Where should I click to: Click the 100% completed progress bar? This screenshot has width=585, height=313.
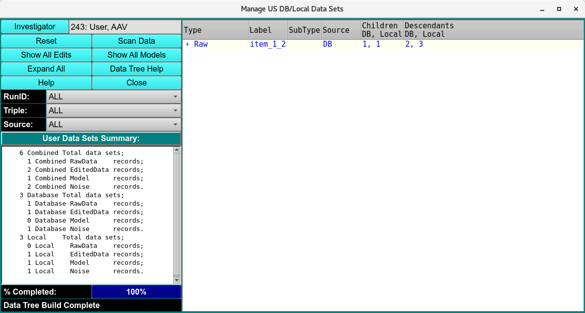pos(136,292)
